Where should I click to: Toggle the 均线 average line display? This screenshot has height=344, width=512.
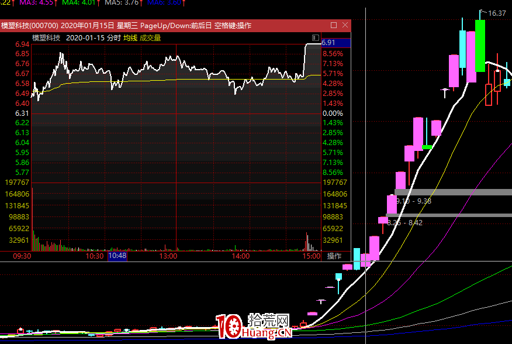(130, 37)
